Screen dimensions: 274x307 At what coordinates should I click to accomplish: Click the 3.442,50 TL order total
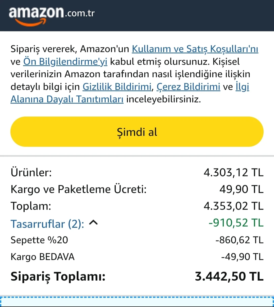(x=229, y=276)
